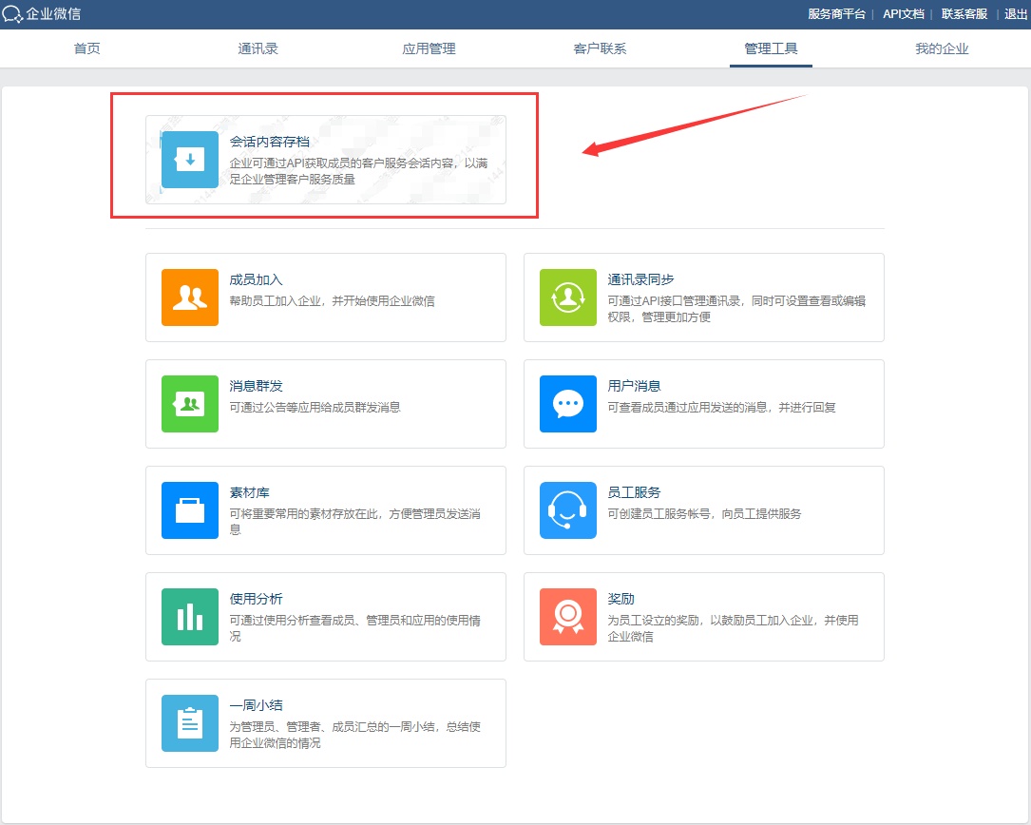Viewport: 1031px width, 825px height.
Task: Open the 我的企业 tab
Action: coord(942,48)
